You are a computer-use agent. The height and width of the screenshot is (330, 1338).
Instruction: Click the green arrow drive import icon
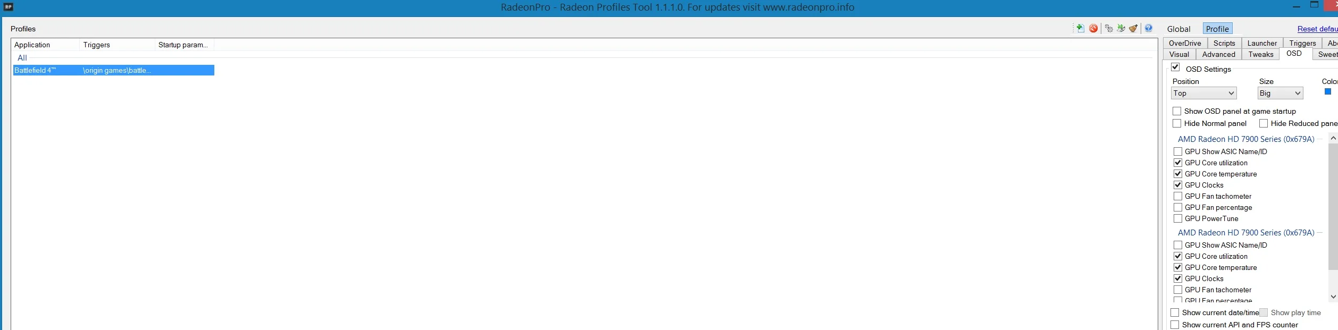pyautogui.click(x=1121, y=28)
